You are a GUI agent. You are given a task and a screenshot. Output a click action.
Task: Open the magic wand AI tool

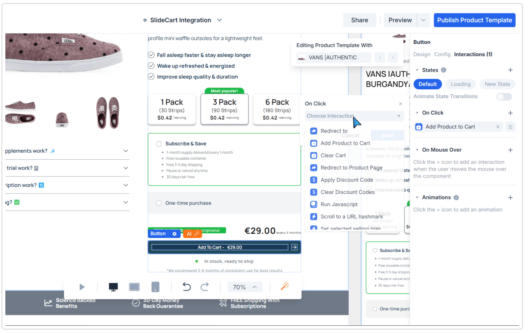pyautogui.click(x=285, y=286)
